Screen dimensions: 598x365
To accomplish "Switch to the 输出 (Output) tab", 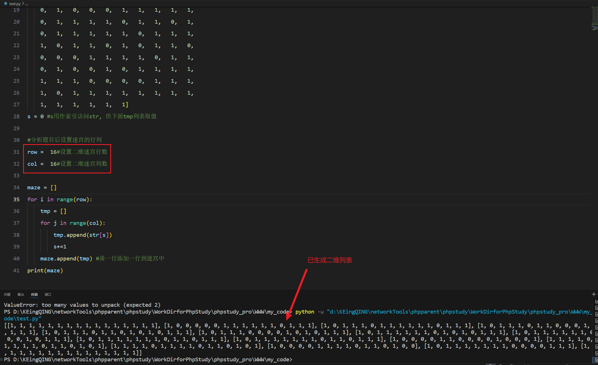I will click(21, 295).
